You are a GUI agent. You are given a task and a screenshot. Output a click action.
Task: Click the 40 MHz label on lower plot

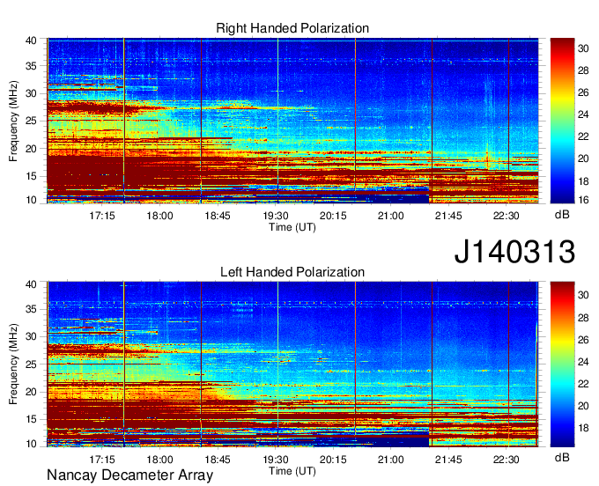[32, 284]
